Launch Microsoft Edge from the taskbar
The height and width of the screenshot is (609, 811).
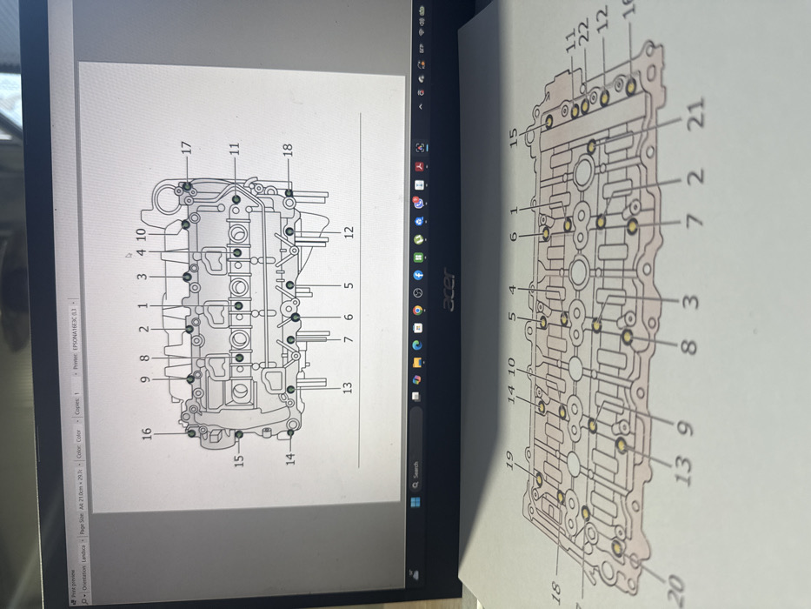[x=417, y=345]
